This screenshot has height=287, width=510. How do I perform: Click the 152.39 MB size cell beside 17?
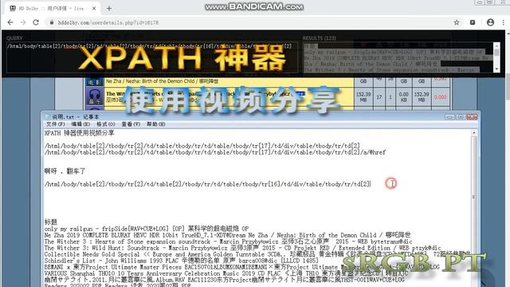coord(363,97)
